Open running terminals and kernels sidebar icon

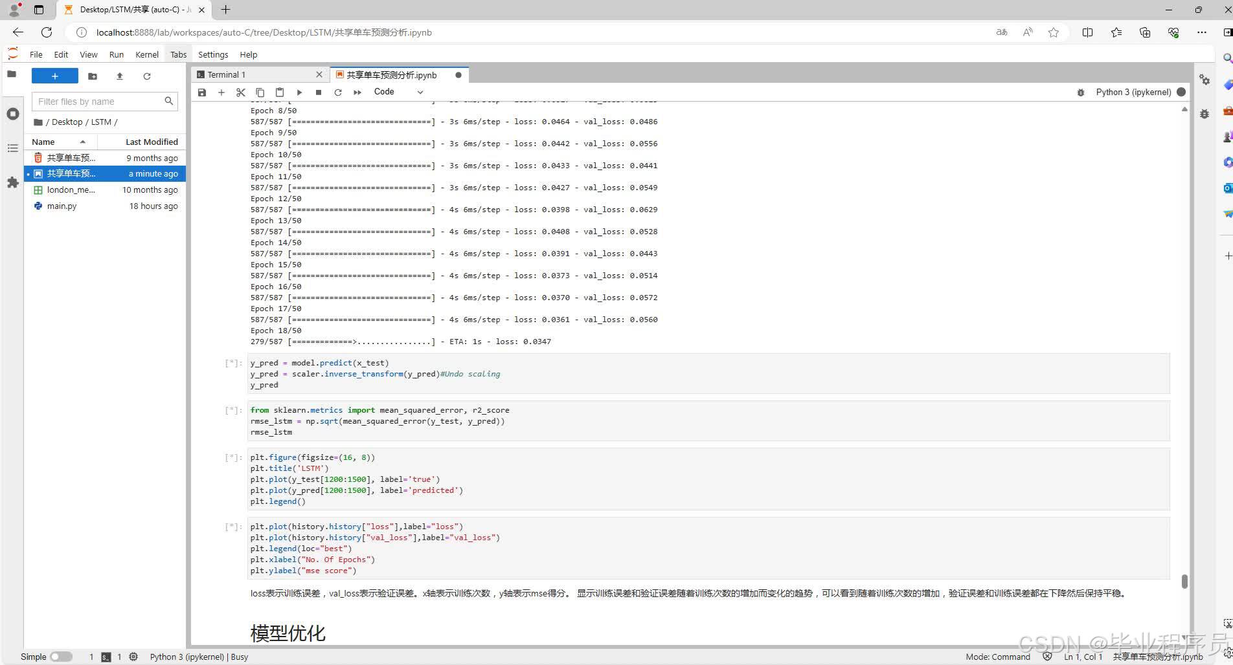tap(12, 114)
